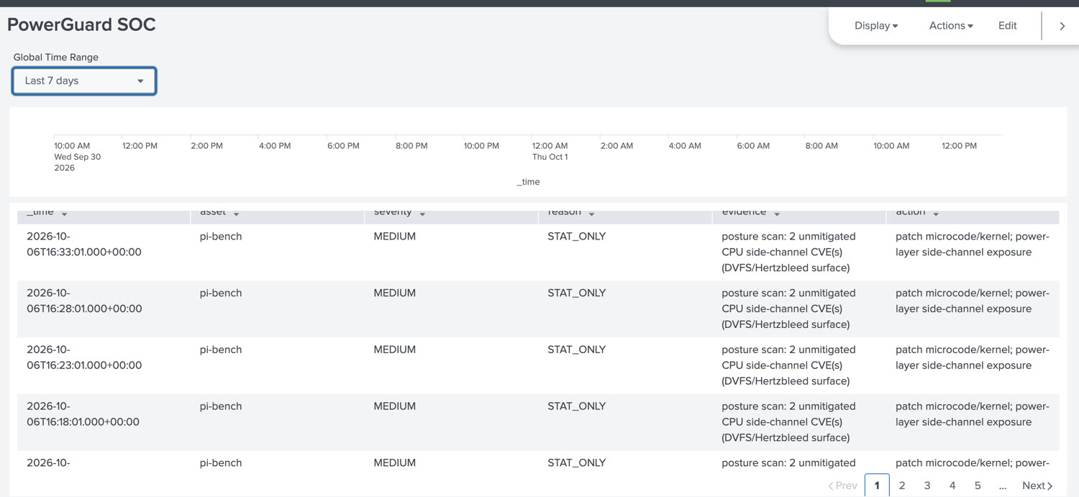Viewport: 1079px width, 497px height.
Task: Go to results page 4
Action: coord(952,485)
